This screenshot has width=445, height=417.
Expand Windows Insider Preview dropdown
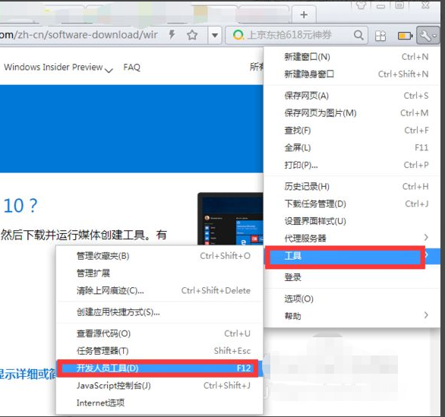pyautogui.click(x=58, y=68)
